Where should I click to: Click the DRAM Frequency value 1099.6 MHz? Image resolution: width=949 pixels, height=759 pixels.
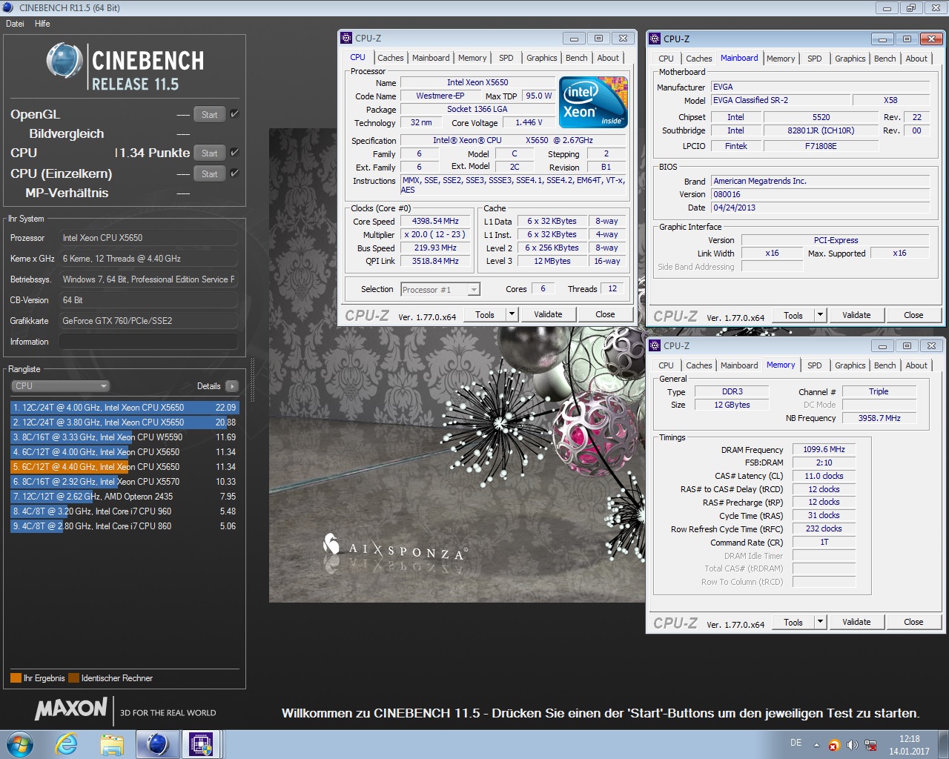pyautogui.click(x=824, y=449)
